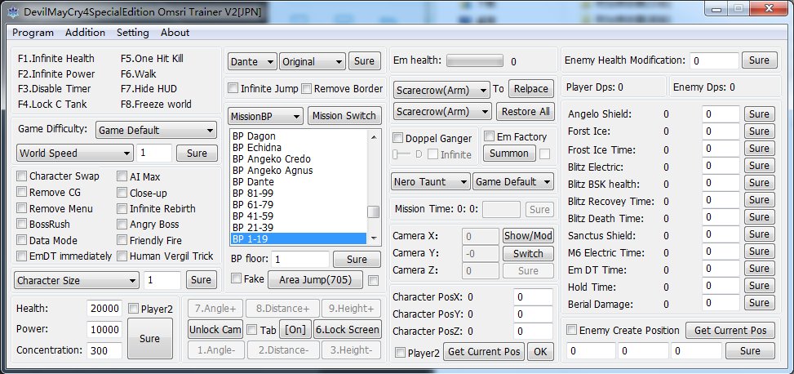Click the Health value input field

[x=104, y=309]
